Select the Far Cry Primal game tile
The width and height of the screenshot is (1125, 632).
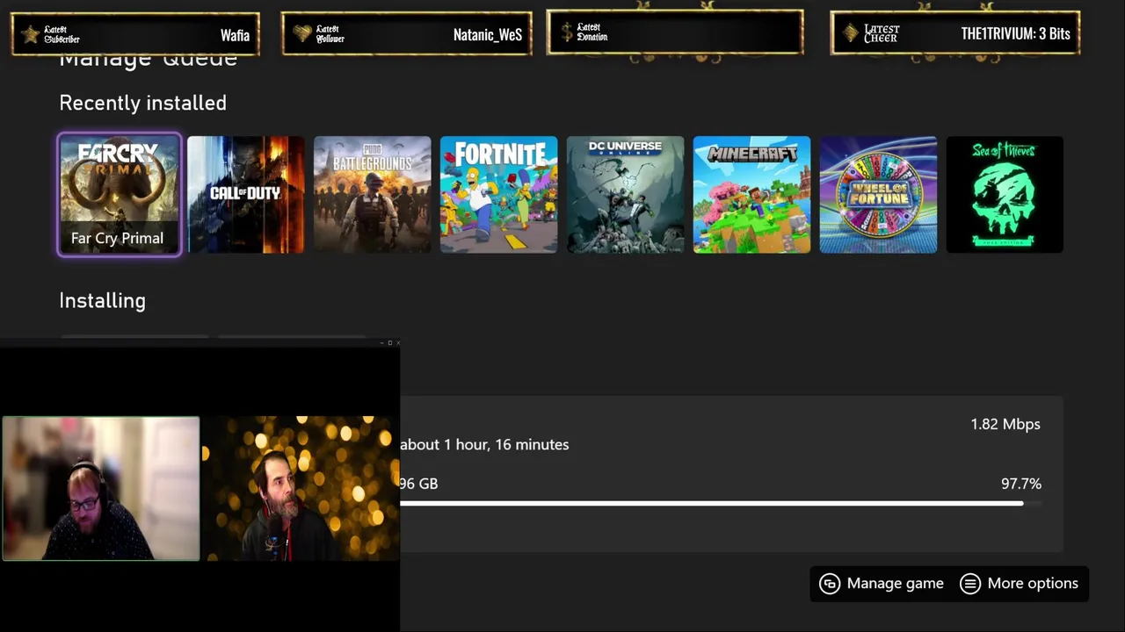click(120, 195)
